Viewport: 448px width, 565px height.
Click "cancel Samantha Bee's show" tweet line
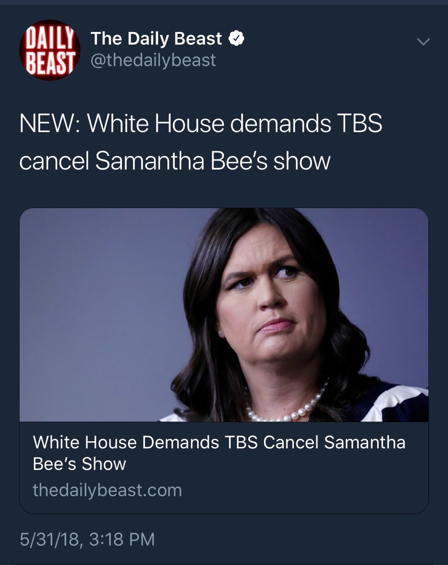click(175, 161)
